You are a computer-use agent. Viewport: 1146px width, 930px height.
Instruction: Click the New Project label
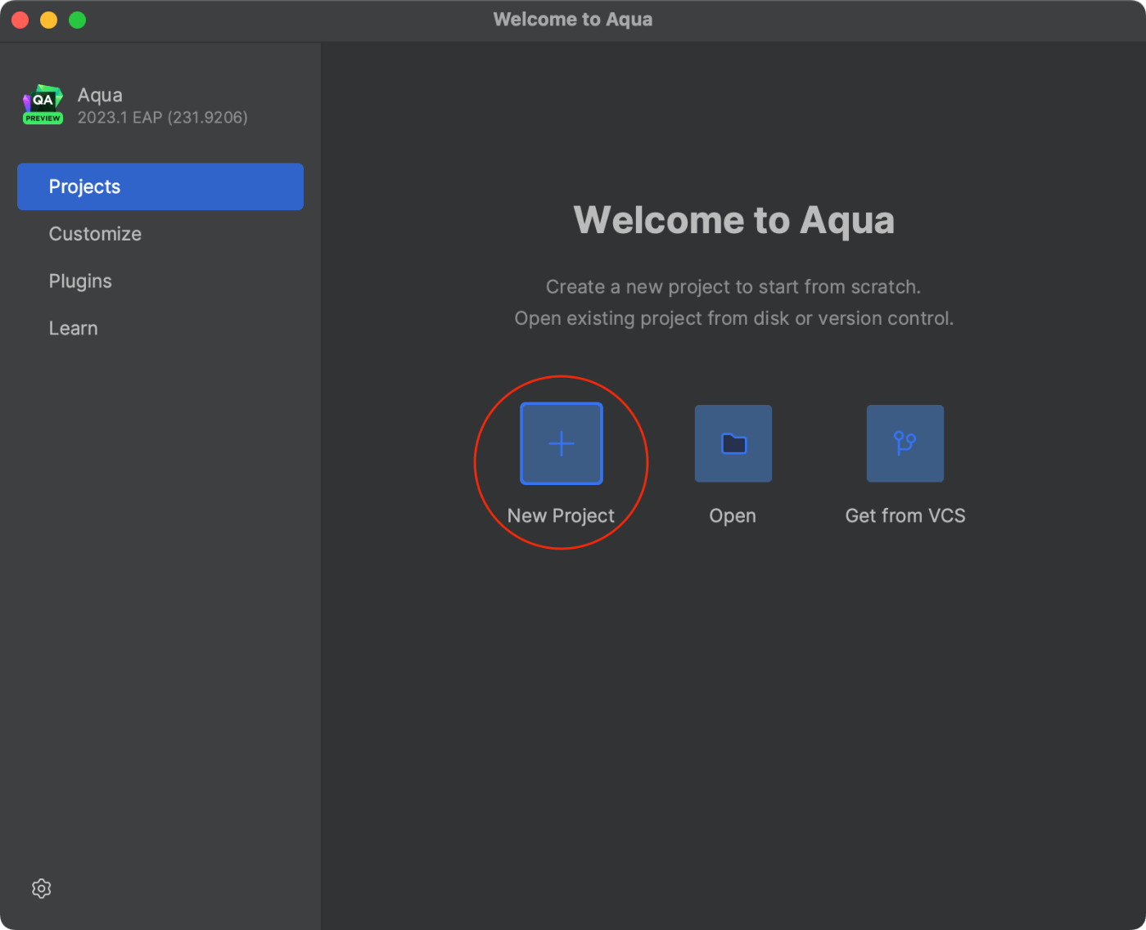[561, 516]
